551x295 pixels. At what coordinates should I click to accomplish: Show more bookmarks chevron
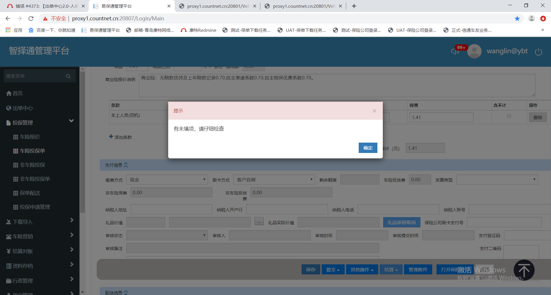[542, 30]
